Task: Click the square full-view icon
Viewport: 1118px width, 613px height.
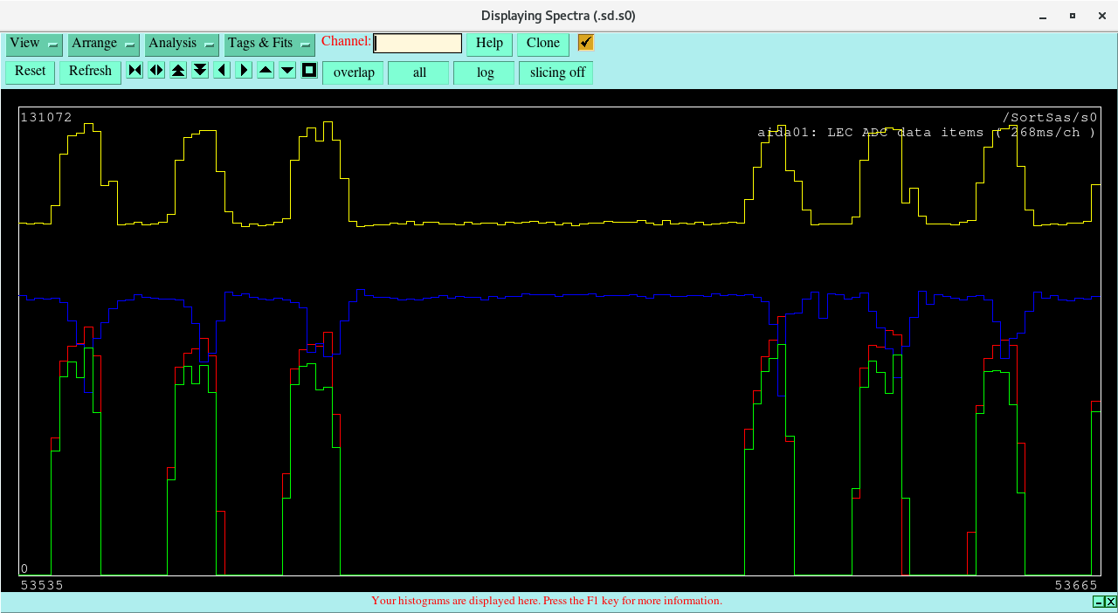Action: [x=309, y=71]
